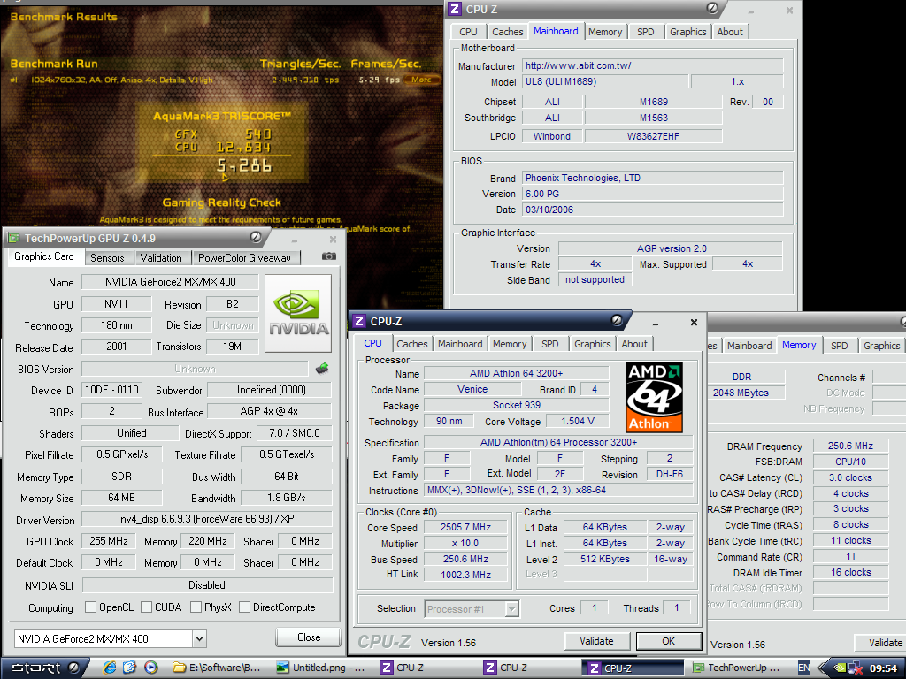Click the Driver Version field in GPU-Z

(207, 519)
